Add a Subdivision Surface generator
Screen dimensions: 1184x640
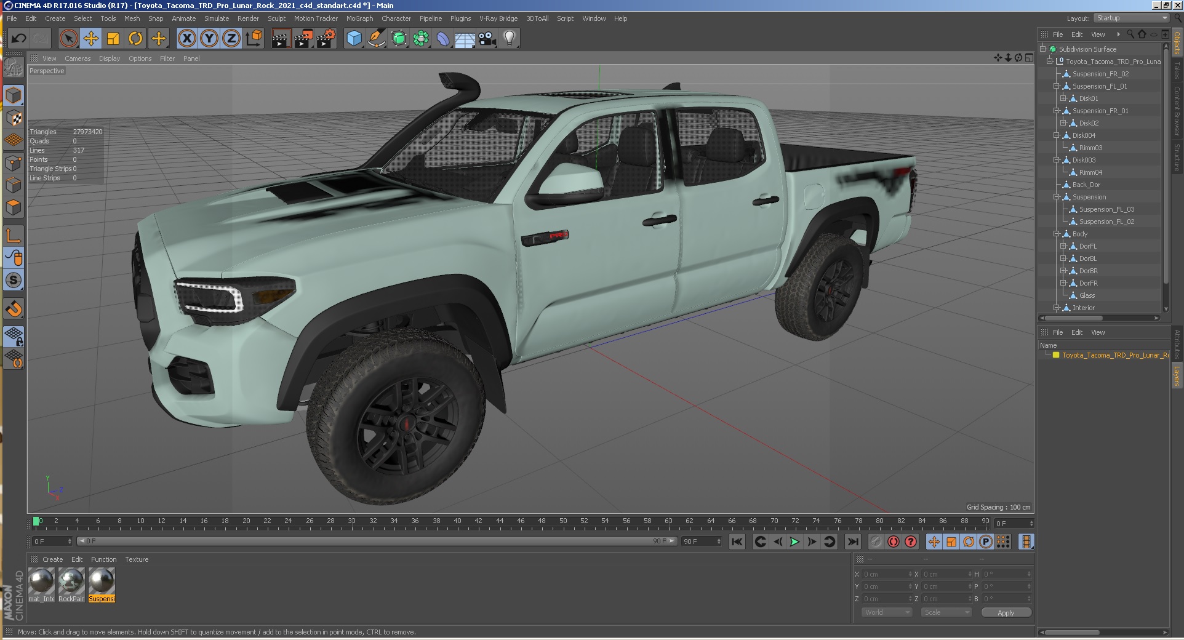click(399, 39)
